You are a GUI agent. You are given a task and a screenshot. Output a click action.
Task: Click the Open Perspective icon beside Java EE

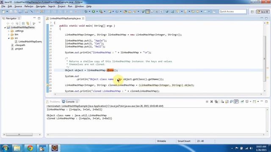pos(252,12)
